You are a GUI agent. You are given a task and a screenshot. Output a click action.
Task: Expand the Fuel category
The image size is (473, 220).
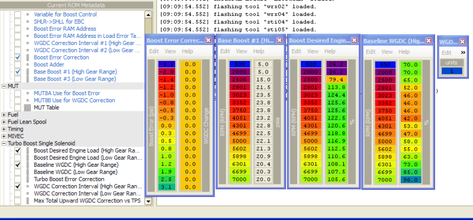(x=4, y=115)
